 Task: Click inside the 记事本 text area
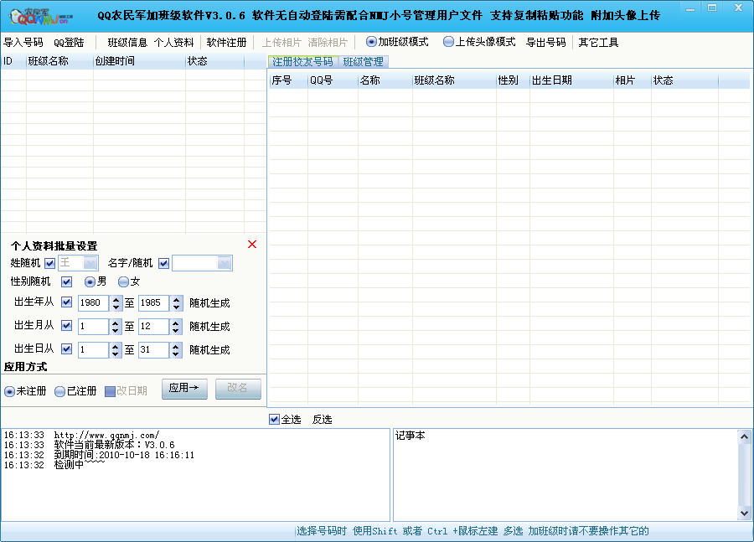coord(565,475)
